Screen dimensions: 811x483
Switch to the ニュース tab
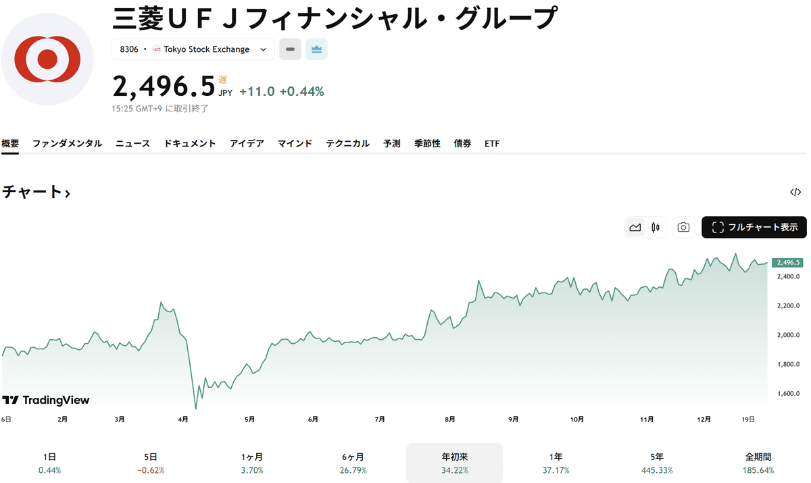tap(132, 143)
